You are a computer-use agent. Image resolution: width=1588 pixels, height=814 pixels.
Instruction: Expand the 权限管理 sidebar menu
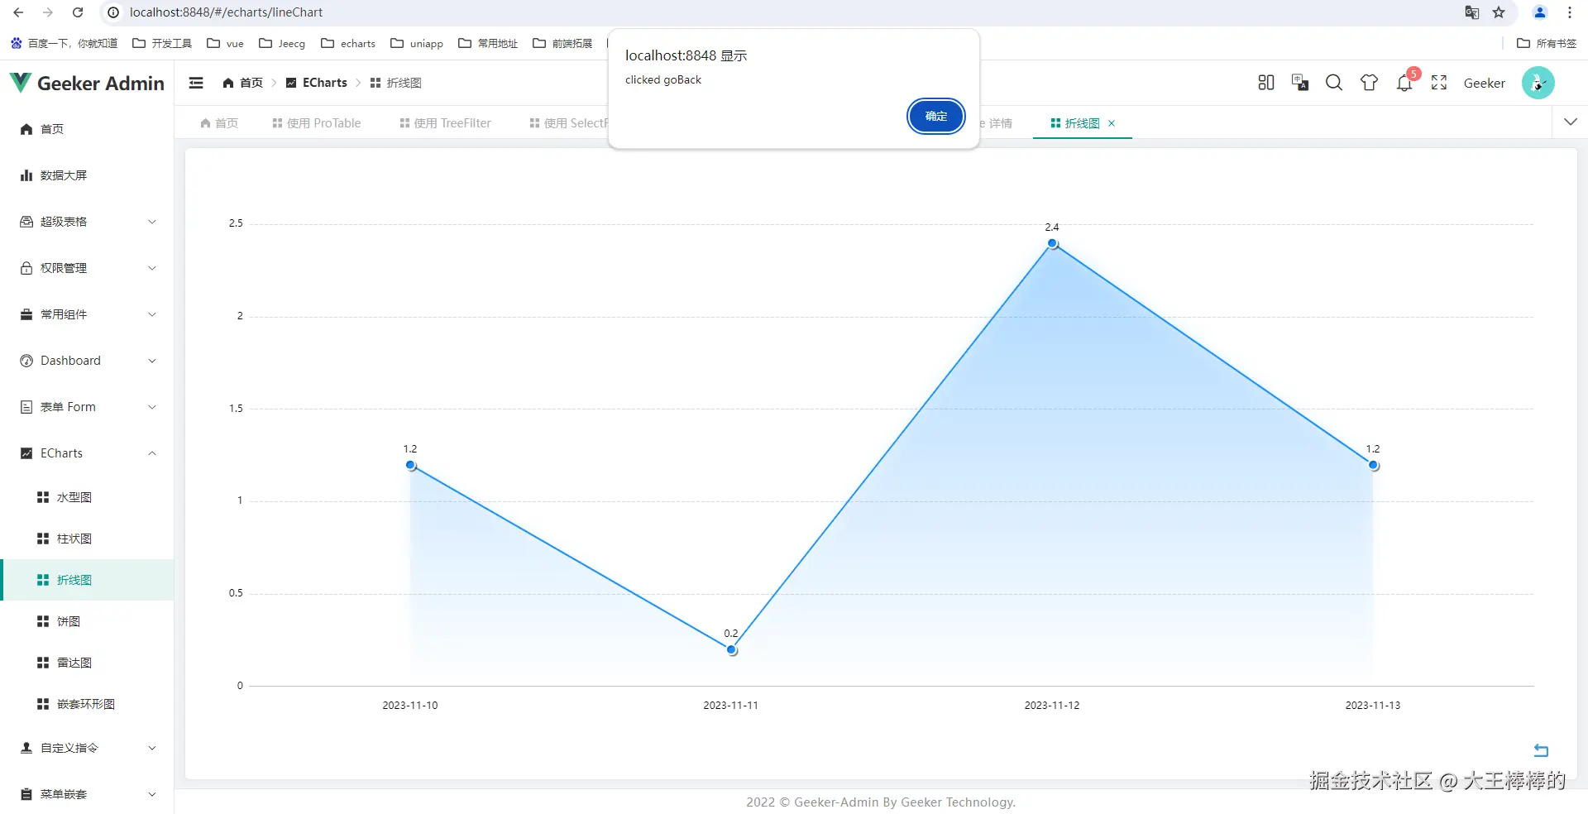coord(87,268)
